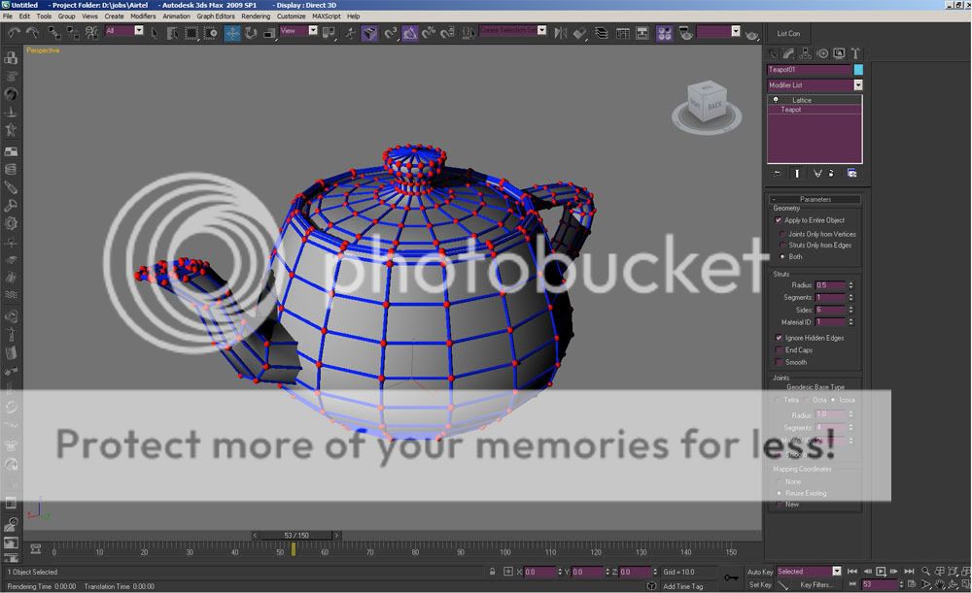This screenshot has width=972, height=593.
Task: Click the Render teapot icon
Action: pos(752,34)
